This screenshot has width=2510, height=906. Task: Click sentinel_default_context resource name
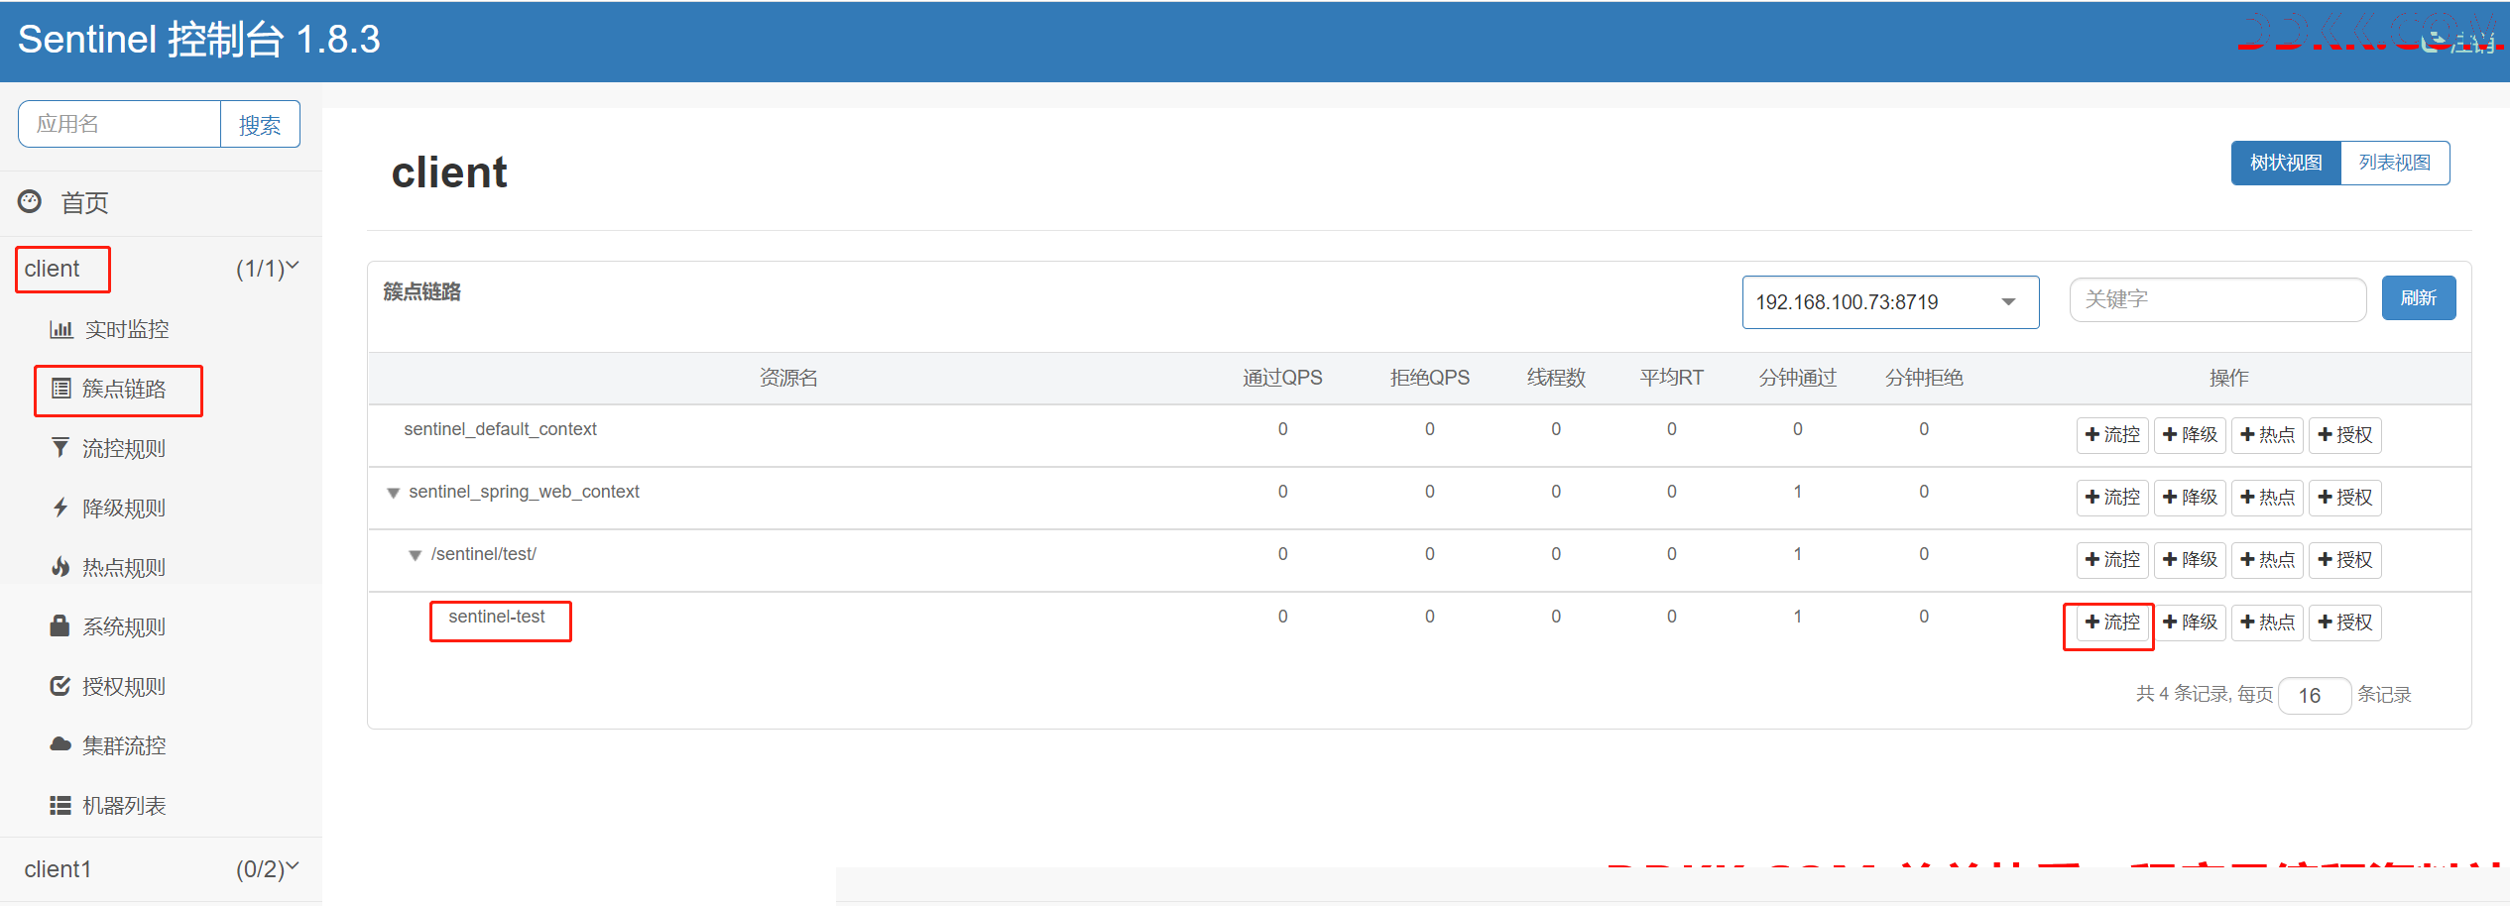[x=500, y=429]
